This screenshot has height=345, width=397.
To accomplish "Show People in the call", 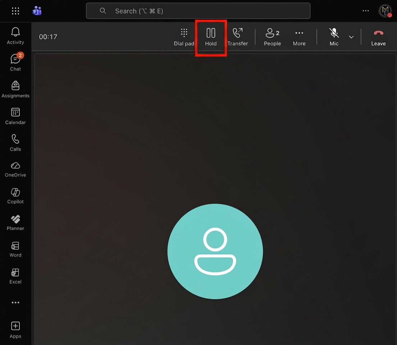I will 273,37.
